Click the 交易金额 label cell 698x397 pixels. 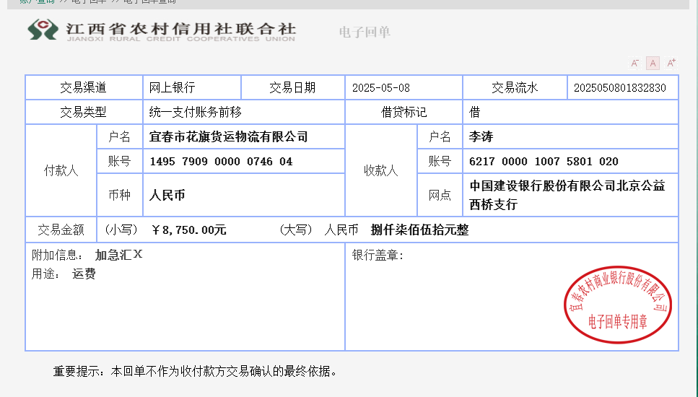coord(61,230)
